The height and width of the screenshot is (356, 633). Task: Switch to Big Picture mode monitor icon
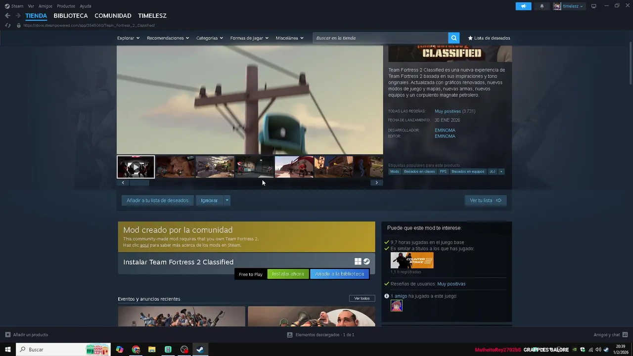594,6
